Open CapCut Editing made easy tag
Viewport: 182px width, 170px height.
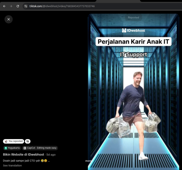click(40, 148)
